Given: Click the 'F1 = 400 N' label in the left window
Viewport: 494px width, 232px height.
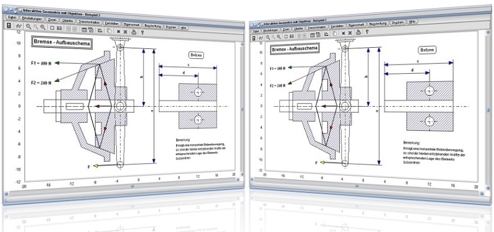Looking at the screenshot, I should click(41, 63).
